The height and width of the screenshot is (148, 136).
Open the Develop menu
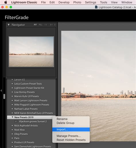[x=64, y=2]
